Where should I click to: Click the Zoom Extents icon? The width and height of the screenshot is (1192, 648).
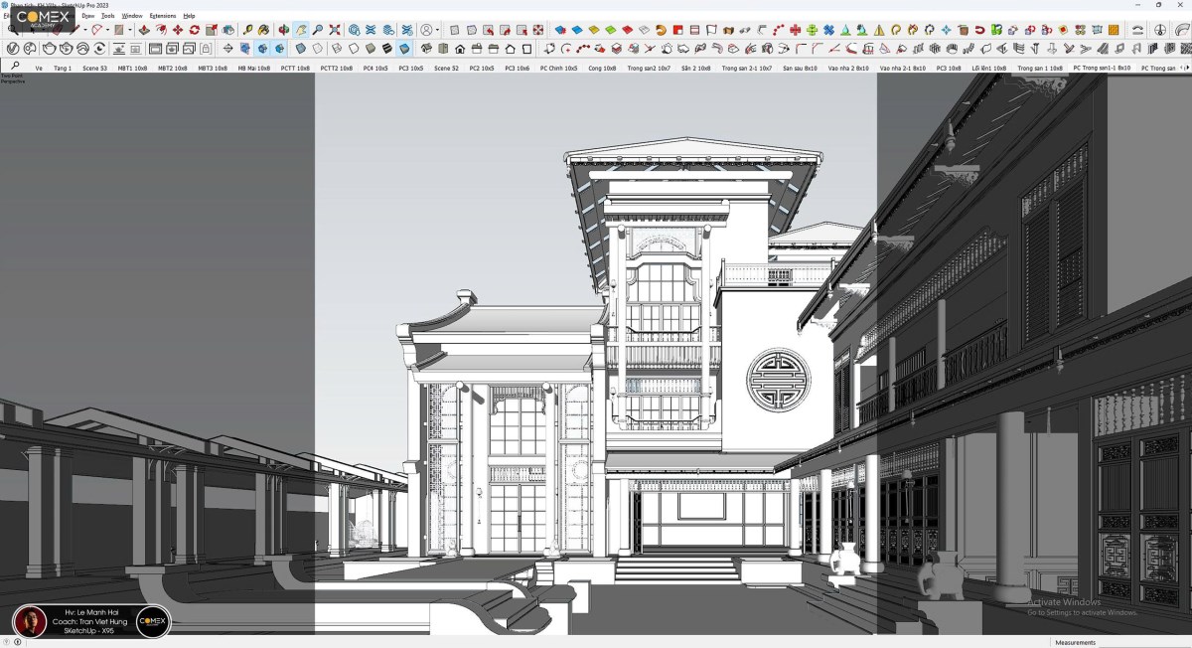coord(335,30)
